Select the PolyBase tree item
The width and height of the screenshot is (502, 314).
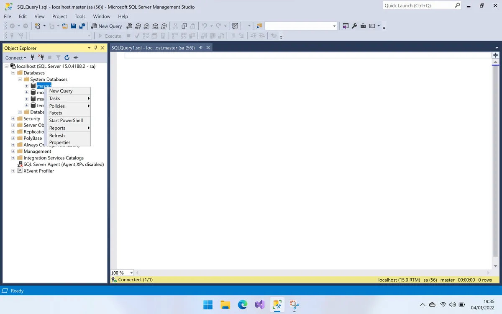(x=33, y=138)
